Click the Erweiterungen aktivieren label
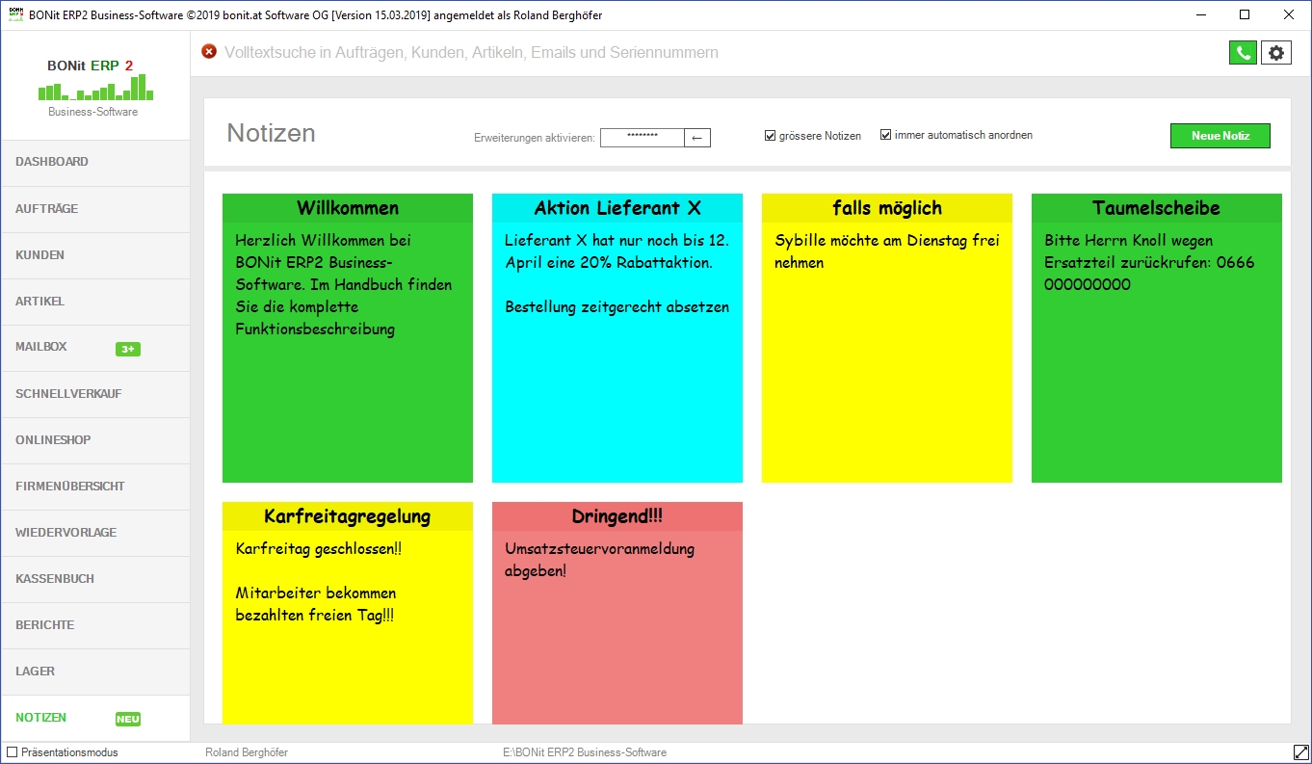Screen dimensions: 1312x764 click(x=535, y=139)
